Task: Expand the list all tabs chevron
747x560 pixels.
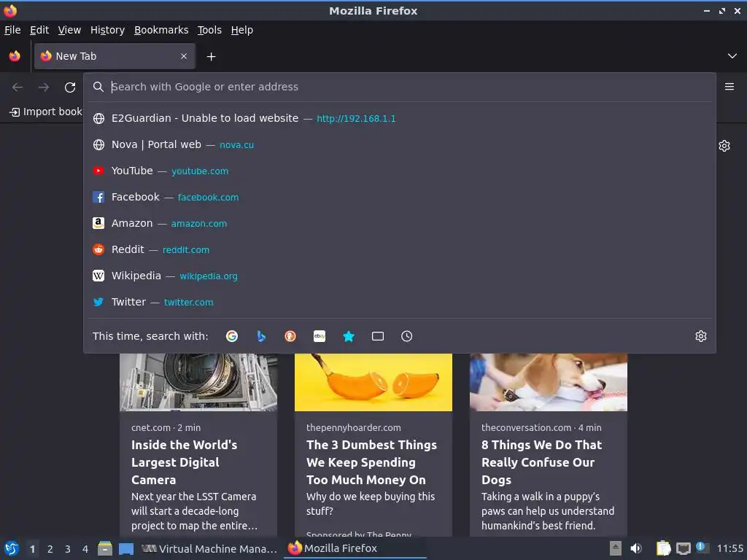Action: 732,56
